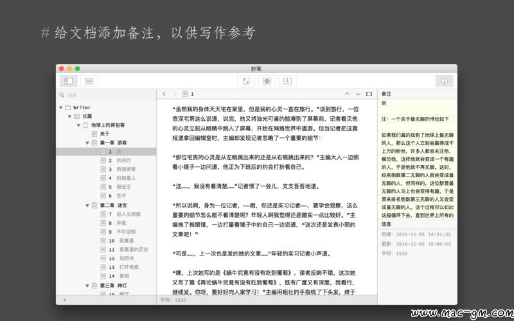Toggle the left sidebar panel button
Viewport: 514px width, 321px height.
[x=67, y=81]
